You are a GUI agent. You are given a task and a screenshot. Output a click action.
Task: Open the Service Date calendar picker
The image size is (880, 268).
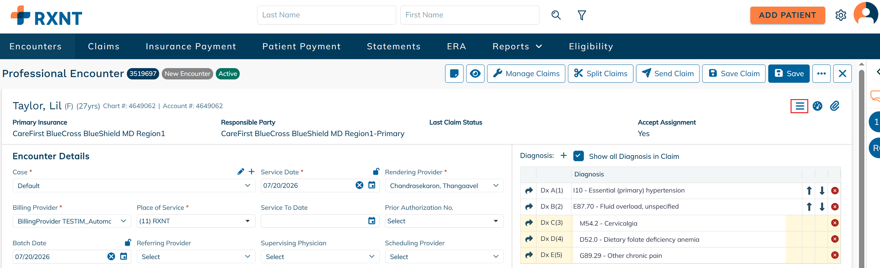(372, 185)
